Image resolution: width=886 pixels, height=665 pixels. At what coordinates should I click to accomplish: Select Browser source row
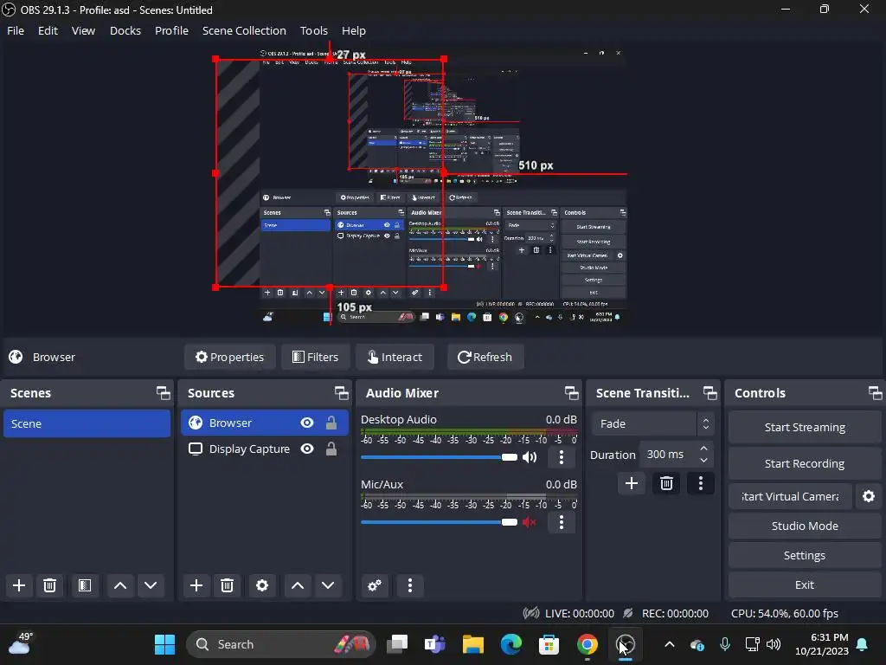(x=265, y=423)
